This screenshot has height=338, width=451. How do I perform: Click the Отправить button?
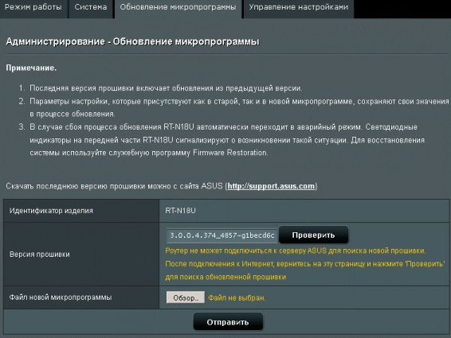click(x=228, y=322)
